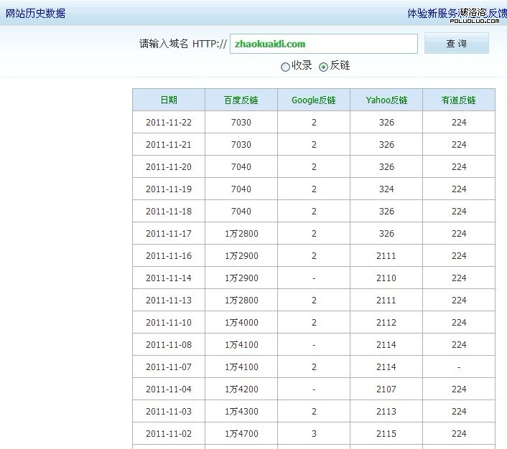The height and width of the screenshot is (449, 507).
Task: Click the Google反链 column header
Action: click(314, 100)
